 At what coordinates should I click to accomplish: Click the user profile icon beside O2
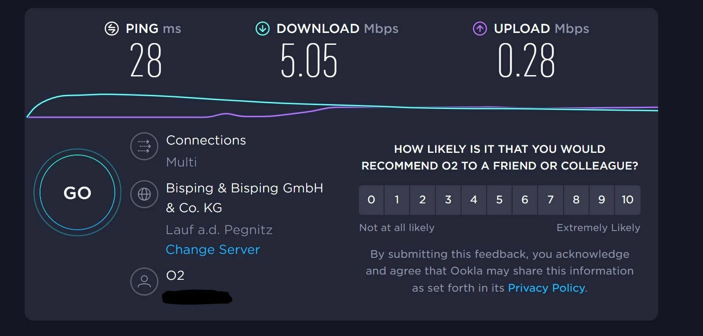coord(144,281)
